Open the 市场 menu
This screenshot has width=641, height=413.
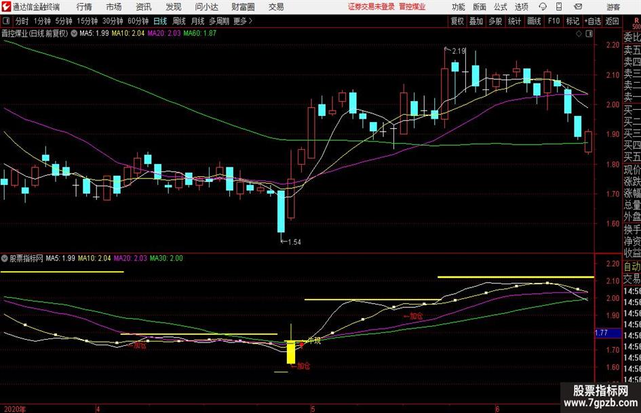pyautogui.click(x=114, y=7)
